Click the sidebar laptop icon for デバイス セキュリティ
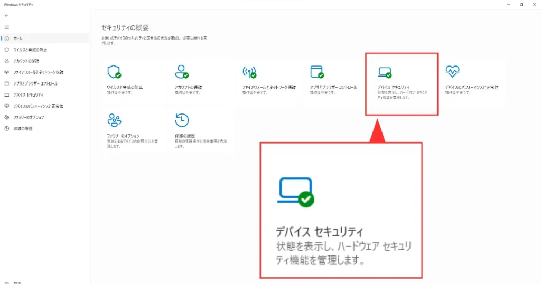The width and height of the screenshot is (541, 284). [x=6, y=95]
